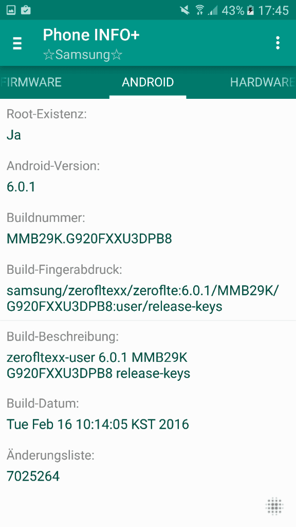This screenshot has width=296, height=527.
Task: Tap the dotted floating icon at the bottom right
Action: 274,506
